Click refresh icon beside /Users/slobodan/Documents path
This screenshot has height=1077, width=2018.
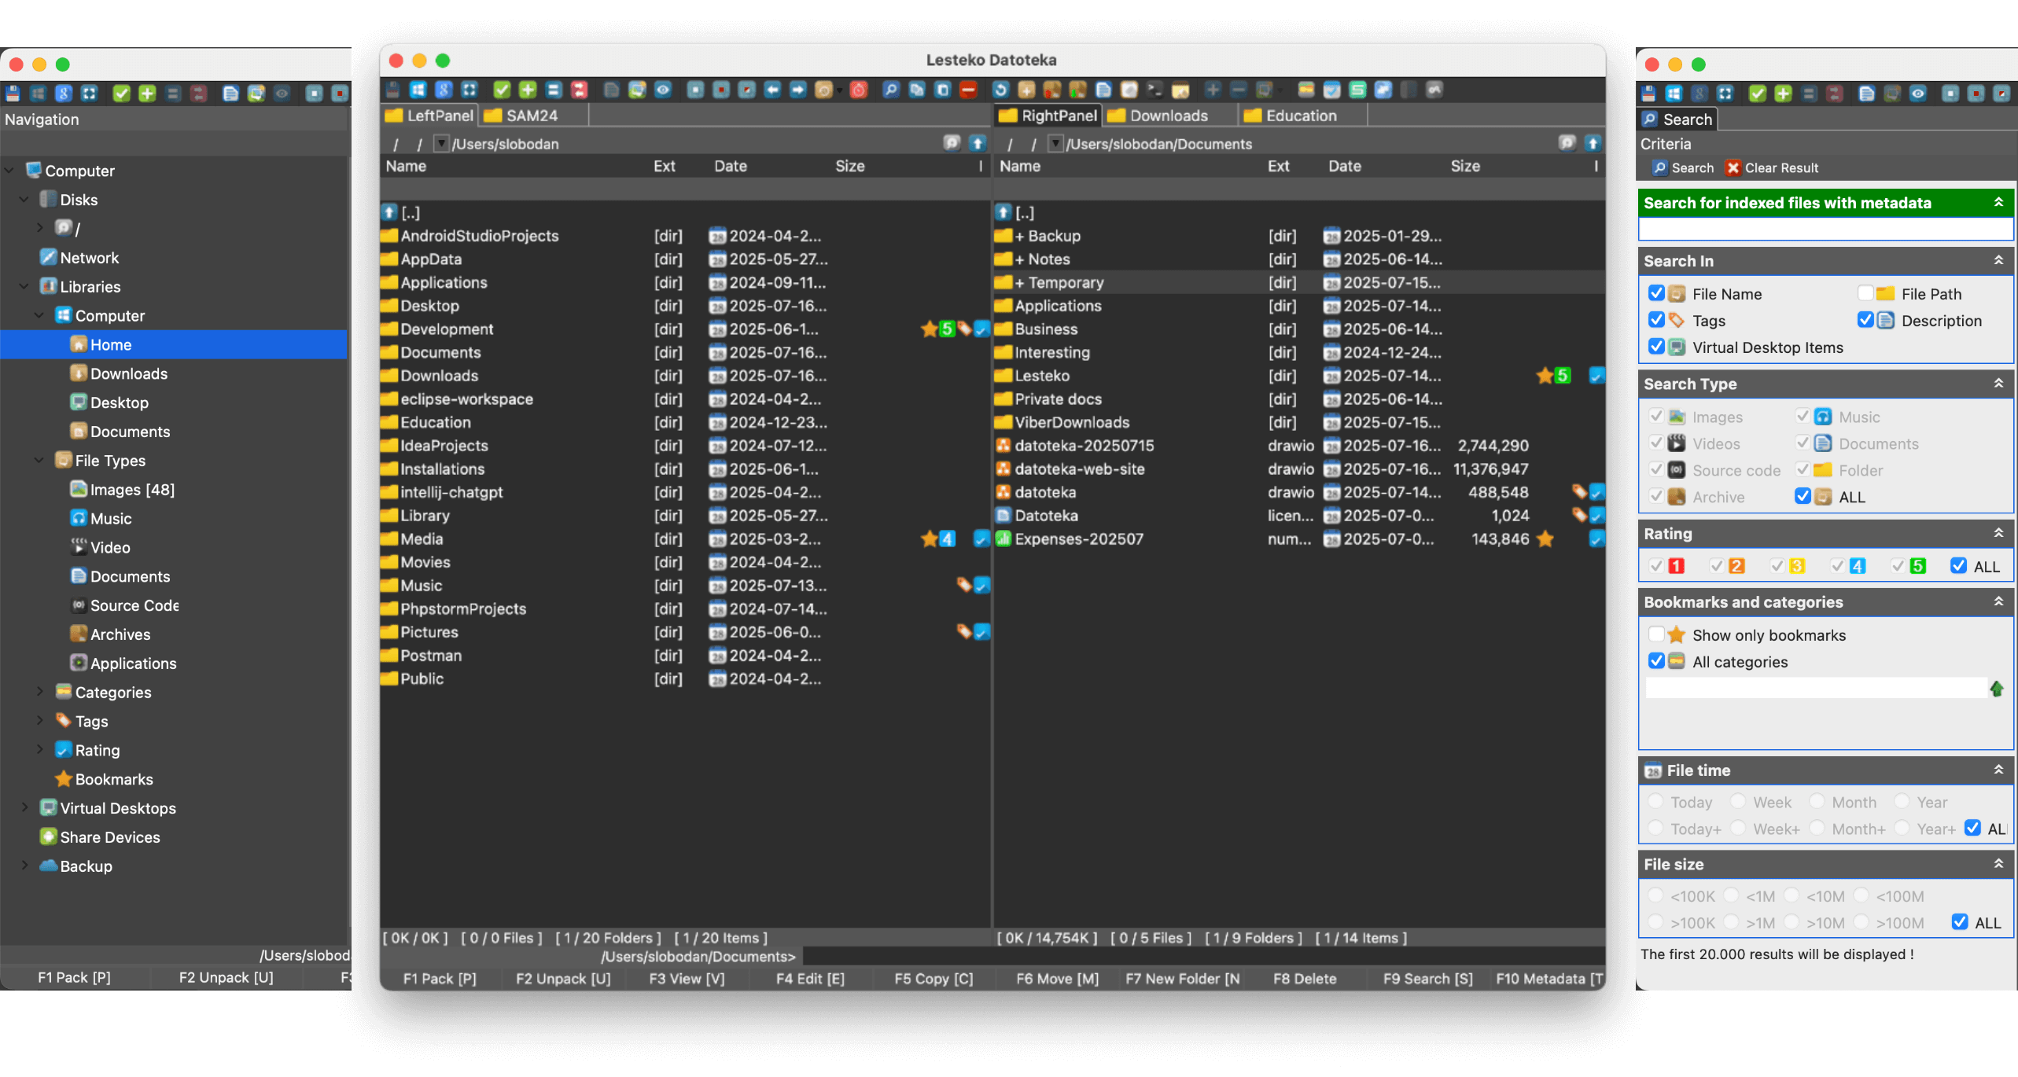pyautogui.click(x=1567, y=143)
